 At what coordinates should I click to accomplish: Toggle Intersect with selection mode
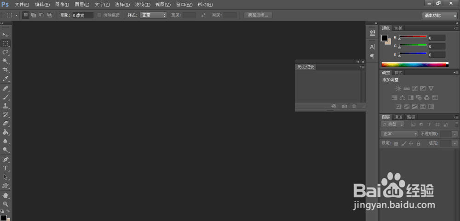coord(50,15)
